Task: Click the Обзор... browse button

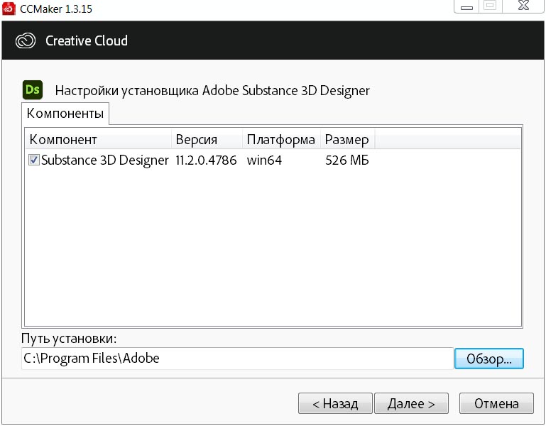Action: (489, 359)
